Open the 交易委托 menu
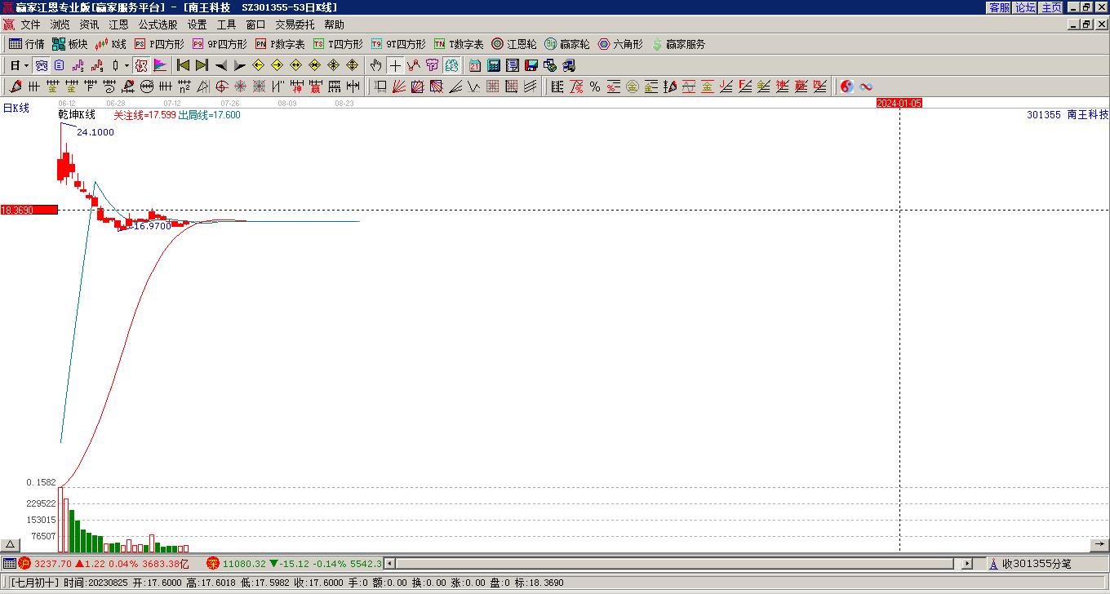This screenshot has height=594, width=1110. 294,25
